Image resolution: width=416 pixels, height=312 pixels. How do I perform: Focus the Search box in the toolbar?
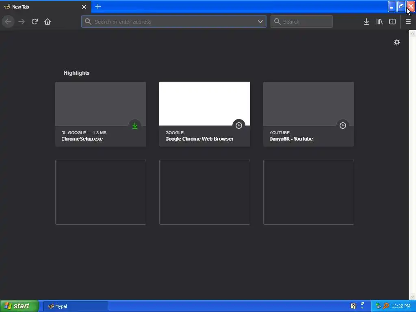coord(301,22)
